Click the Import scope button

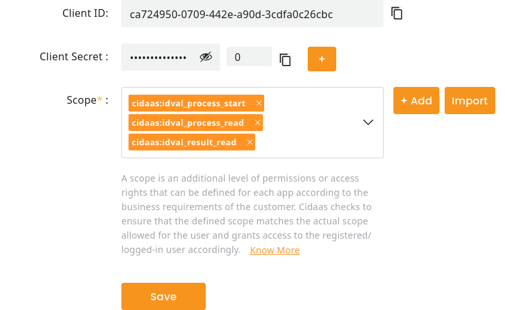[469, 101]
